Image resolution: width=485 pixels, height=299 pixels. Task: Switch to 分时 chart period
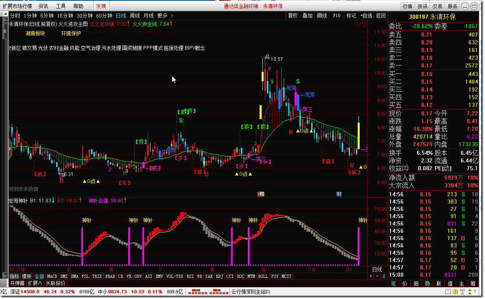click(x=15, y=15)
